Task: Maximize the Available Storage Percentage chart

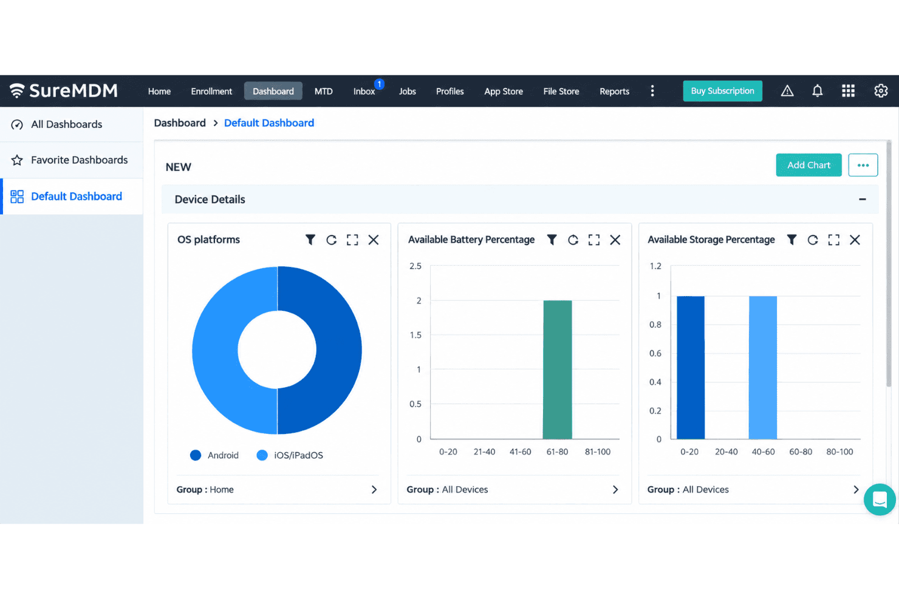Action: point(834,240)
